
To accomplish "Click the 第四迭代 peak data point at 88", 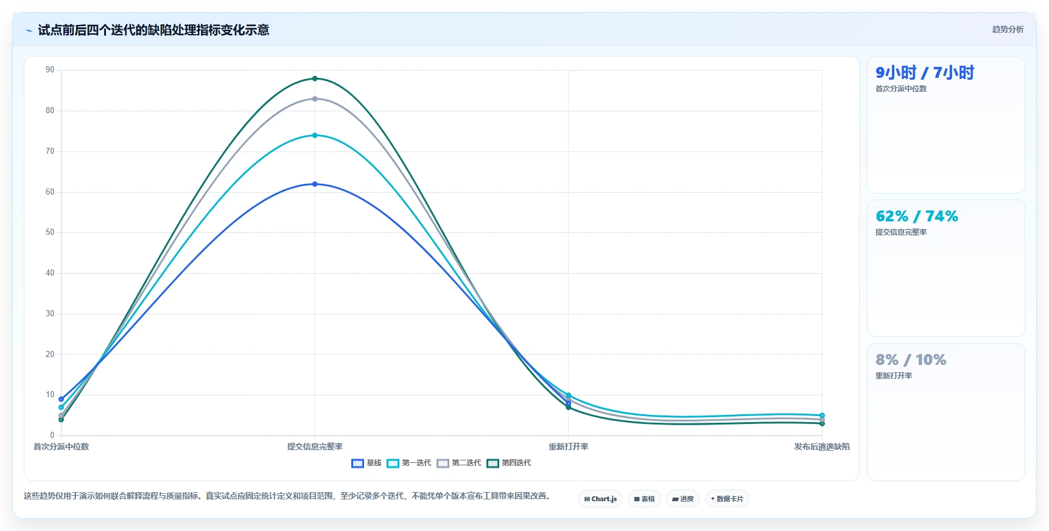I will (x=315, y=78).
